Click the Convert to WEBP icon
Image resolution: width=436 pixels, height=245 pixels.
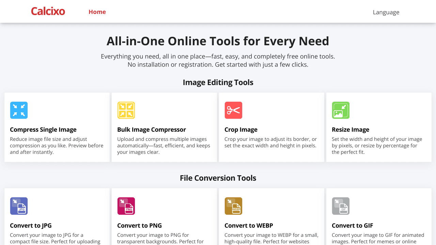(233, 206)
